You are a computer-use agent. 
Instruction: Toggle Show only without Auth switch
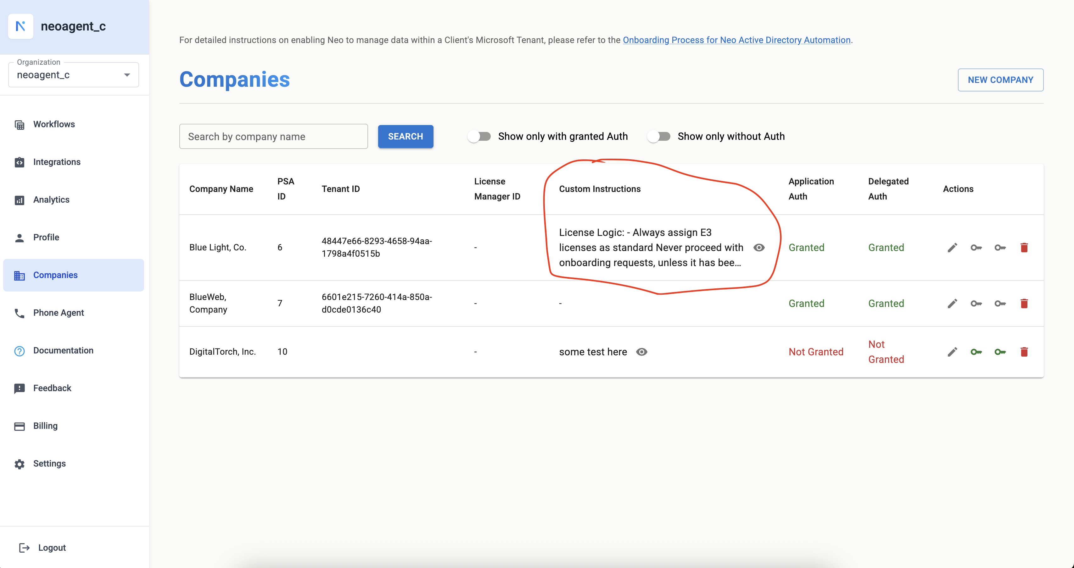[x=659, y=136]
